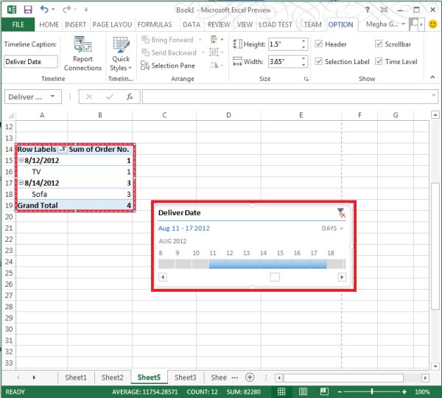Click the Timeline Caption input field
Image resolution: width=442 pixels, height=398 pixels.
31,61
